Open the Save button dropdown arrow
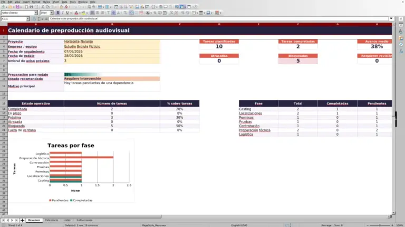 [x=21, y=7]
